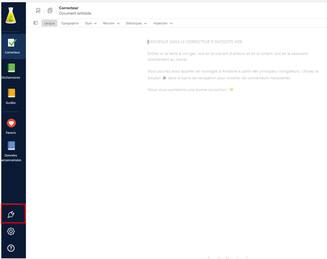327x259 pixels.
Task: Click the plug icon inside the welcome text
Action: 165,78
